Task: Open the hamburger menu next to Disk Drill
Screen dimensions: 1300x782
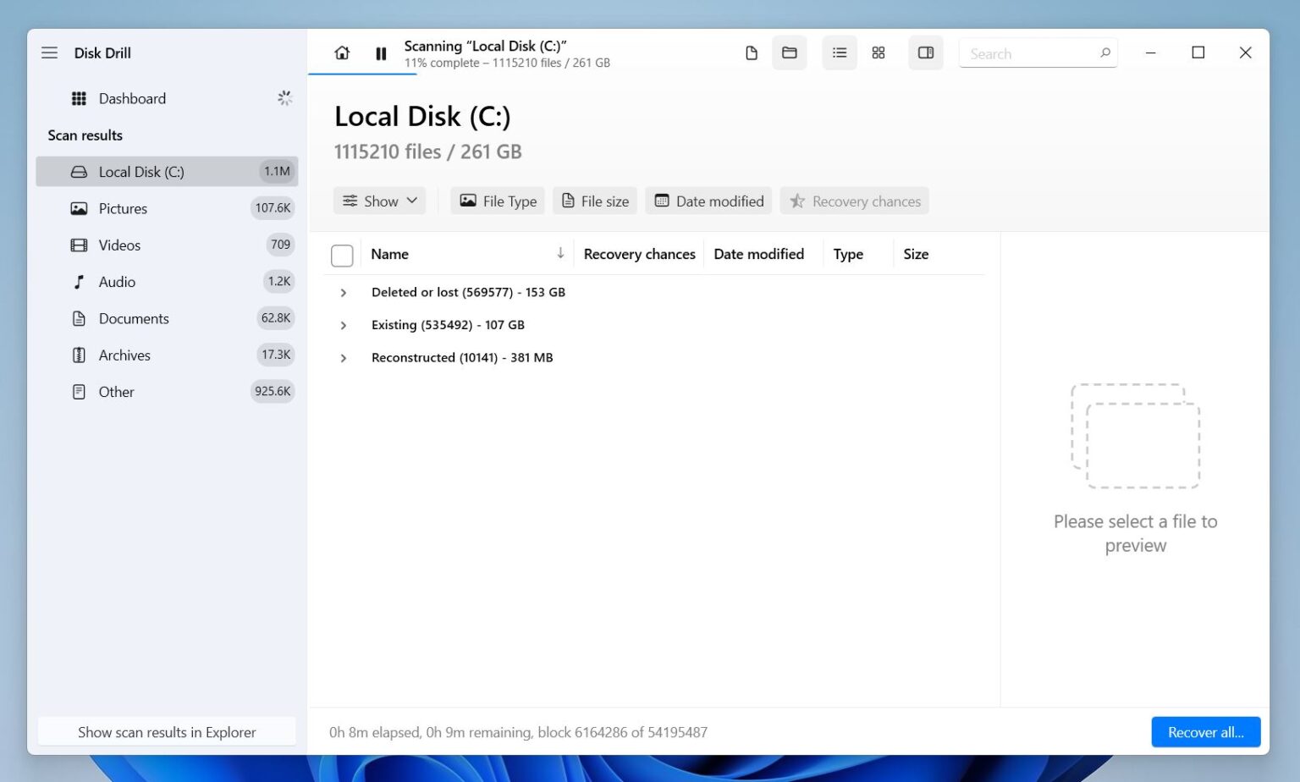Action: (49, 52)
